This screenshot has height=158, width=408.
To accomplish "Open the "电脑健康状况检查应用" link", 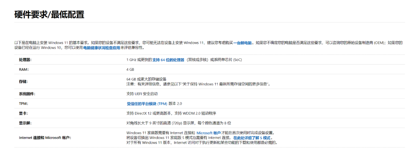I will (102, 48).
